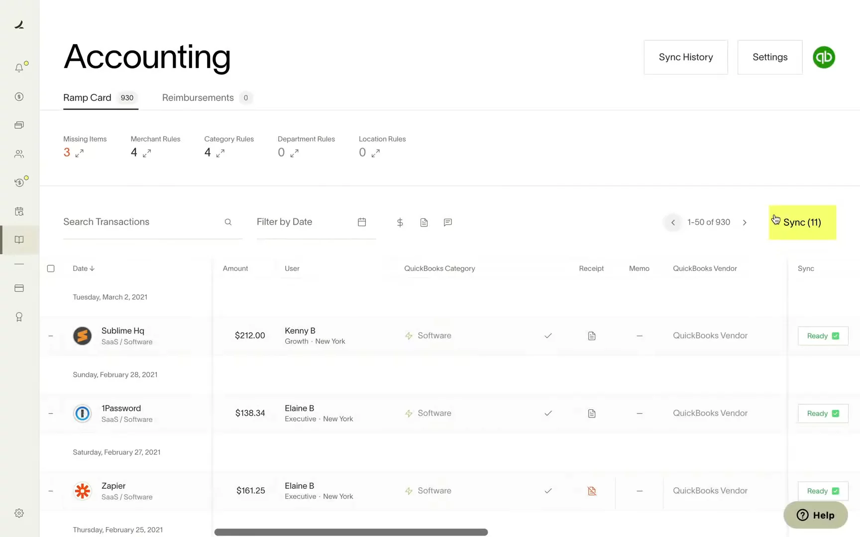This screenshot has width=860, height=537.
Task: Open the people icon in sidebar
Action: coord(19,154)
